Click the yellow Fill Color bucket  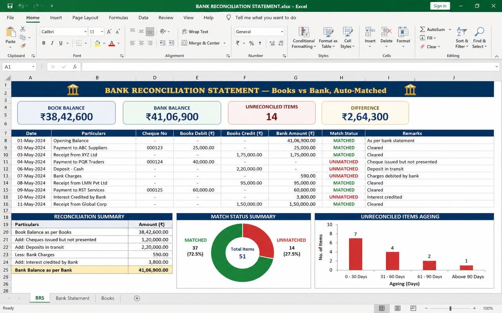pyautogui.click(x=97, y=43)
